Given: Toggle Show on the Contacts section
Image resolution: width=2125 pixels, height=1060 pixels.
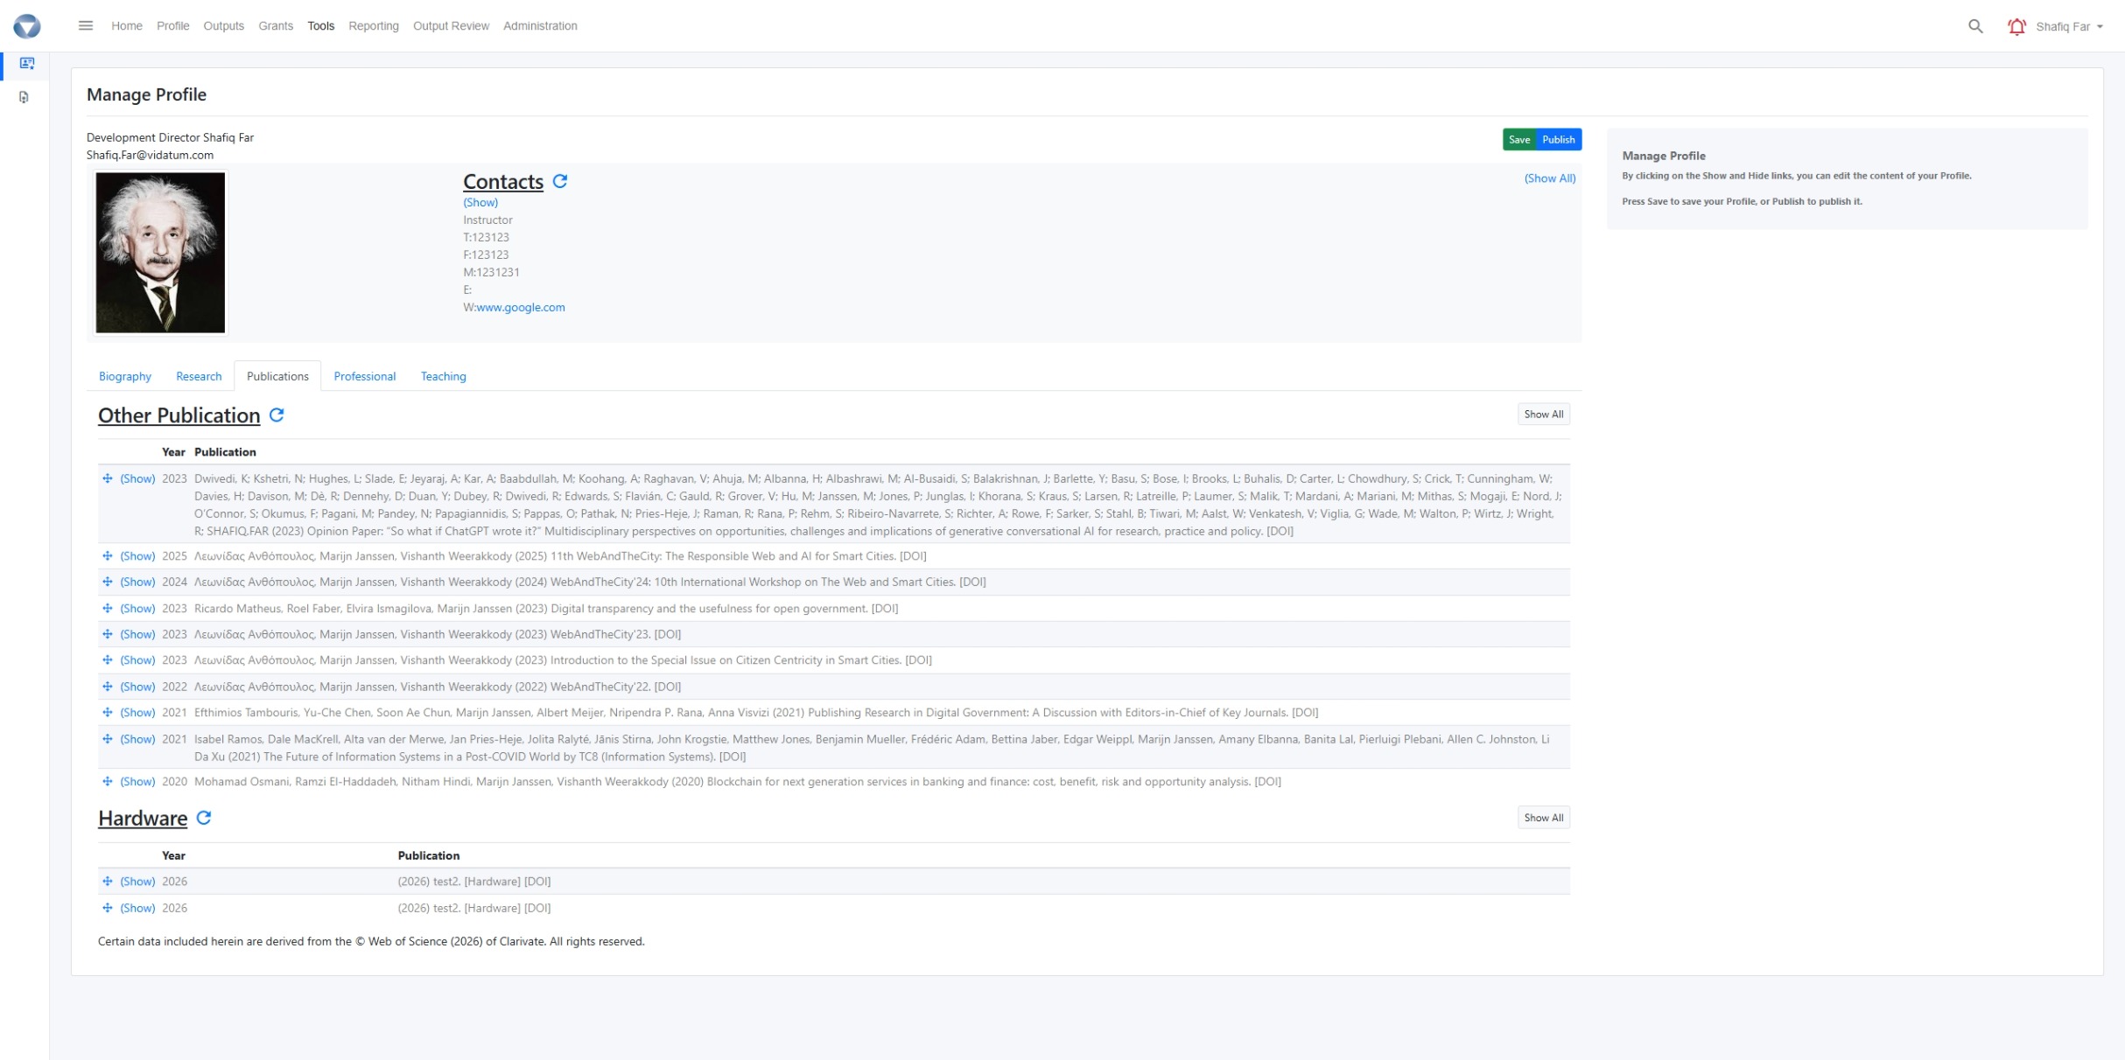Looking at the screenshot, I should 480,202.
